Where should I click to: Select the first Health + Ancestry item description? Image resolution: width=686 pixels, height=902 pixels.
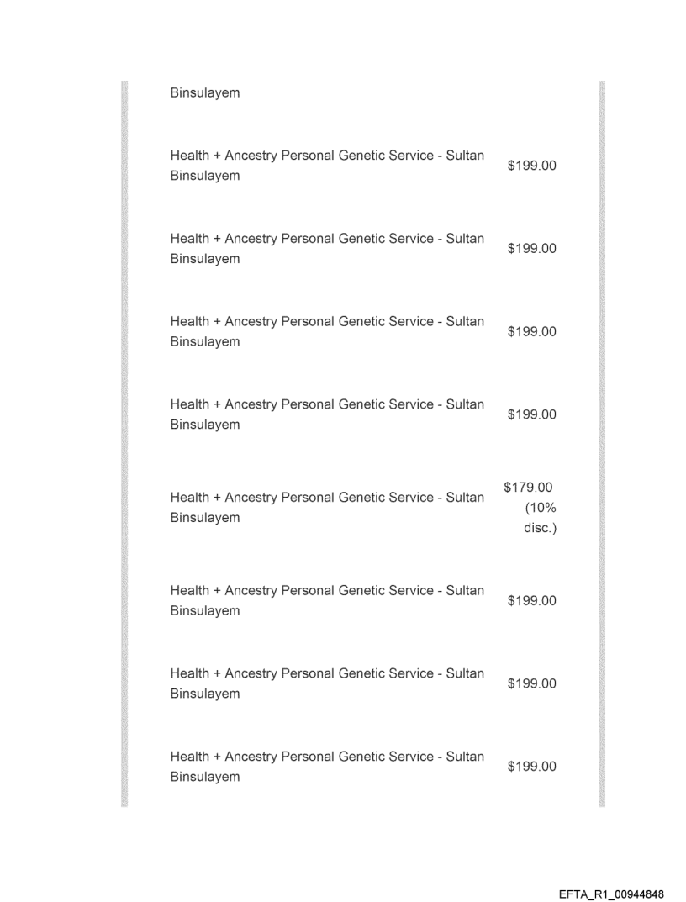[x=326, y=166]
